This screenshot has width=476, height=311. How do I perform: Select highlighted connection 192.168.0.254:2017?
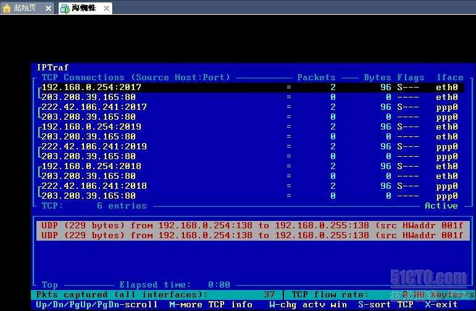click(x=91, y=88)
